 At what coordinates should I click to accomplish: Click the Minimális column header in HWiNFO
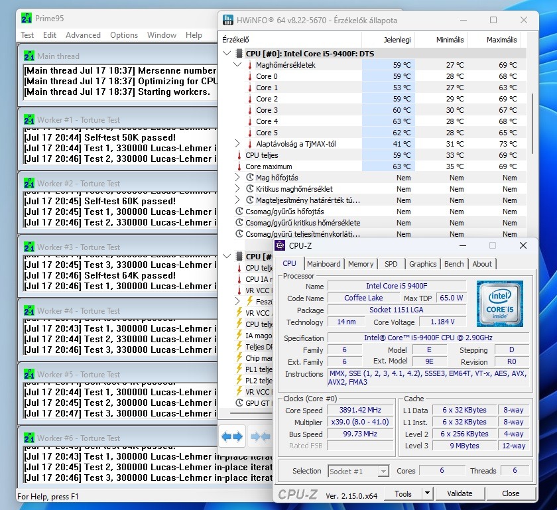pyautogui.click(x=441, y=39)
